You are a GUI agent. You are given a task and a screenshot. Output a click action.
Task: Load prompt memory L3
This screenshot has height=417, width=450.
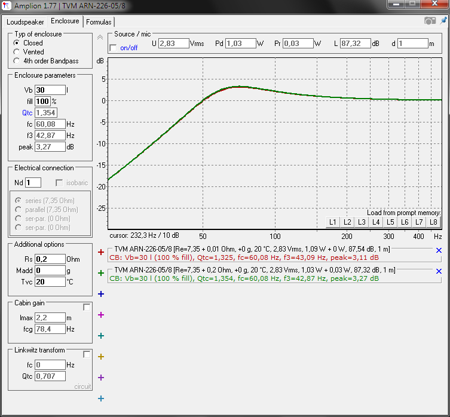click(x=362, y=222)
